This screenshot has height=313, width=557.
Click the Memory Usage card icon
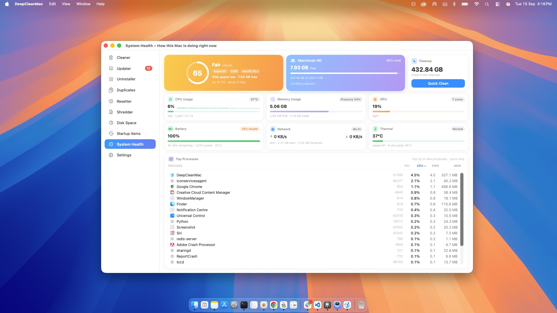pyautogui.click(x=273, y=99)
